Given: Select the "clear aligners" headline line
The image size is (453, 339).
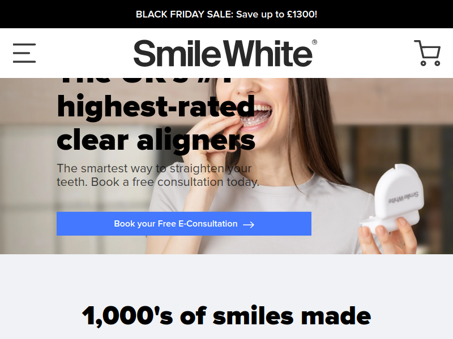Looking at the screenshot, I should 156,140.
